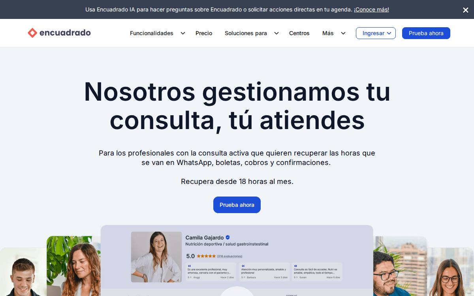Expand the chevron next to Funcionalidades
The image size is (474, 296).
pos(182,33)
